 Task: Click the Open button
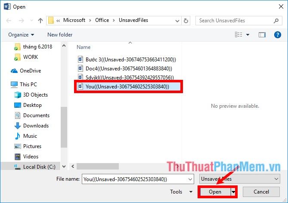coord(215,192)
